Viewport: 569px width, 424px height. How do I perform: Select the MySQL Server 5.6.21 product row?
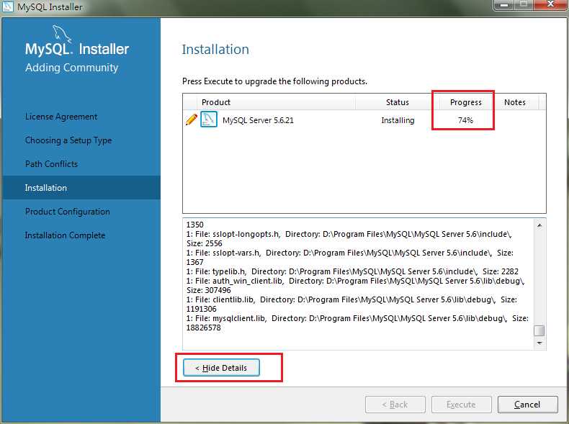click(364, 120)
